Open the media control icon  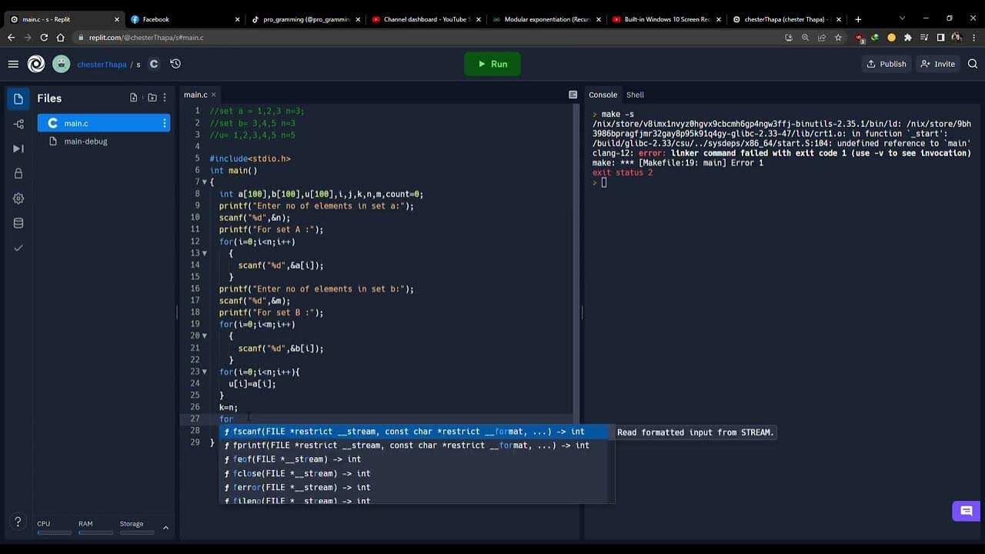pyautogui.click(x=924, y=37)
